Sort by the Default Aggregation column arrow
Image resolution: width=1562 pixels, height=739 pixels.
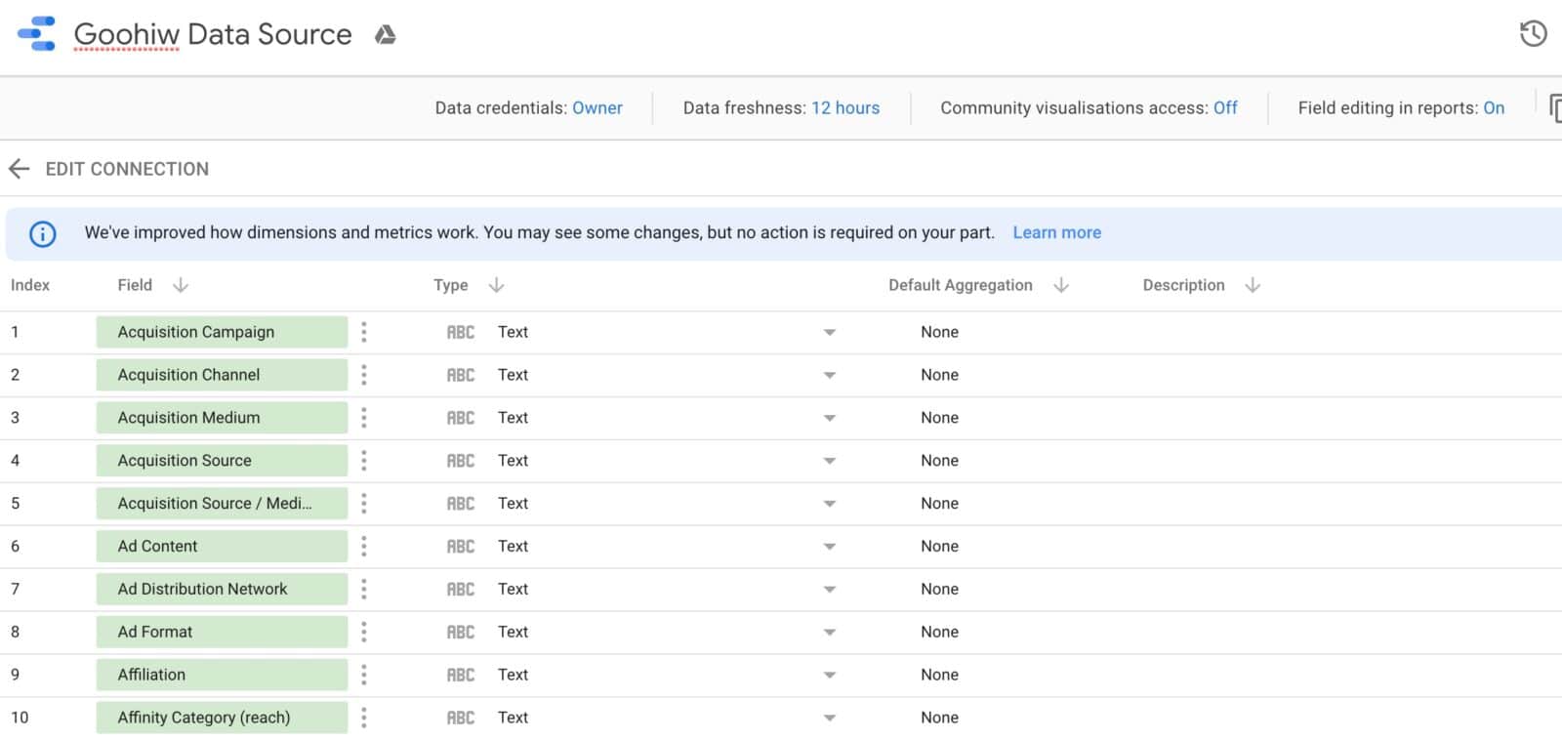1061,285
